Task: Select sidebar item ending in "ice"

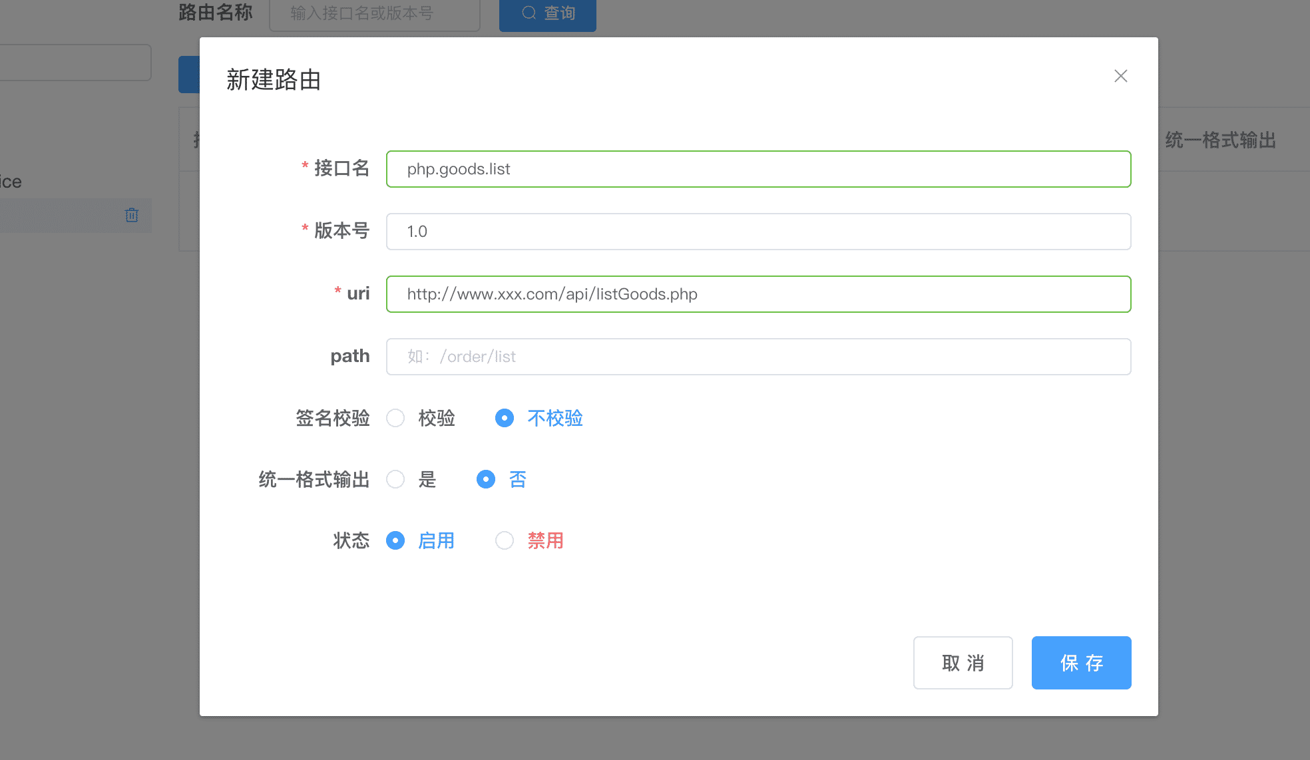Action: 12,182
